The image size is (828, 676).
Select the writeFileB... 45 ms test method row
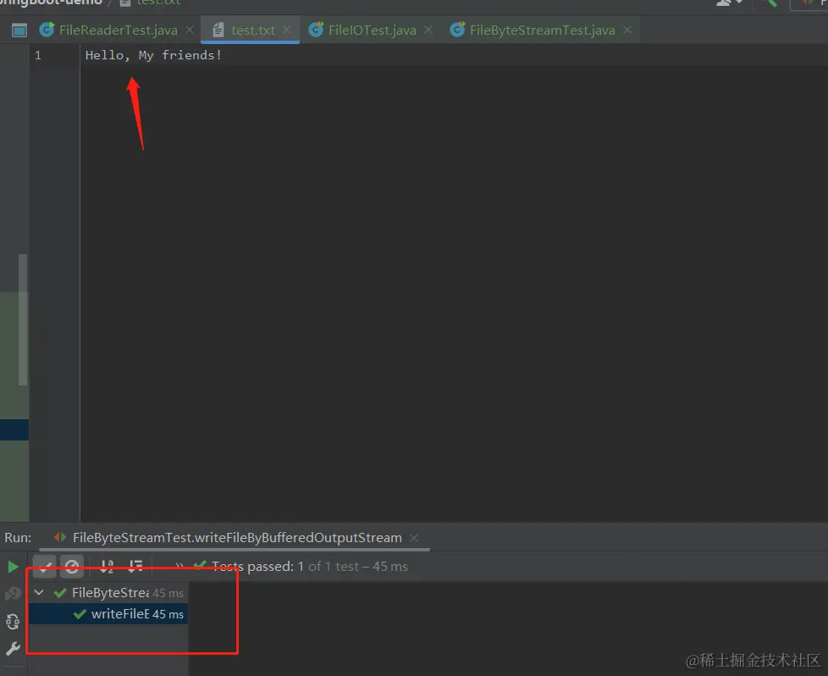point(108,614)
